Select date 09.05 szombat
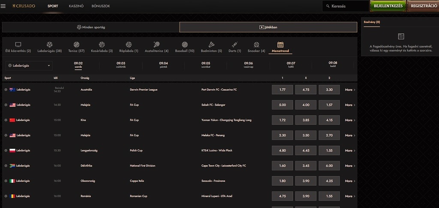This screenshot has width=439, height=208. [x=206, y=65]
